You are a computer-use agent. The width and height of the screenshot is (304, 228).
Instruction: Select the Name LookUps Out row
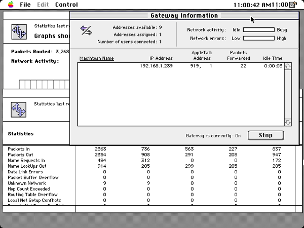pos(27,166)
